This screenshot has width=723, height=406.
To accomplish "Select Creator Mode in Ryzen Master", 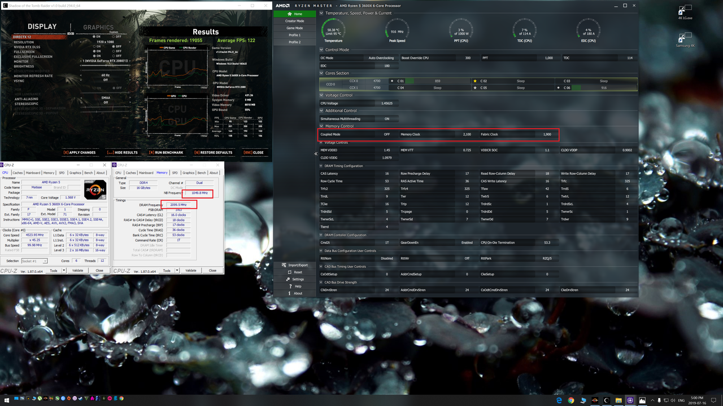I will coord(294,21).
